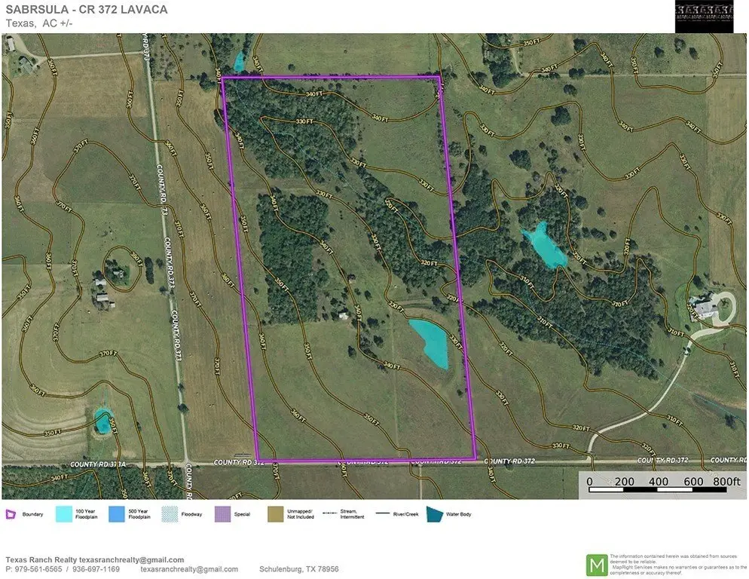Click the large pond inside the purple boundary
This screenshot has width=749, height=579.
tap(430, 342)
